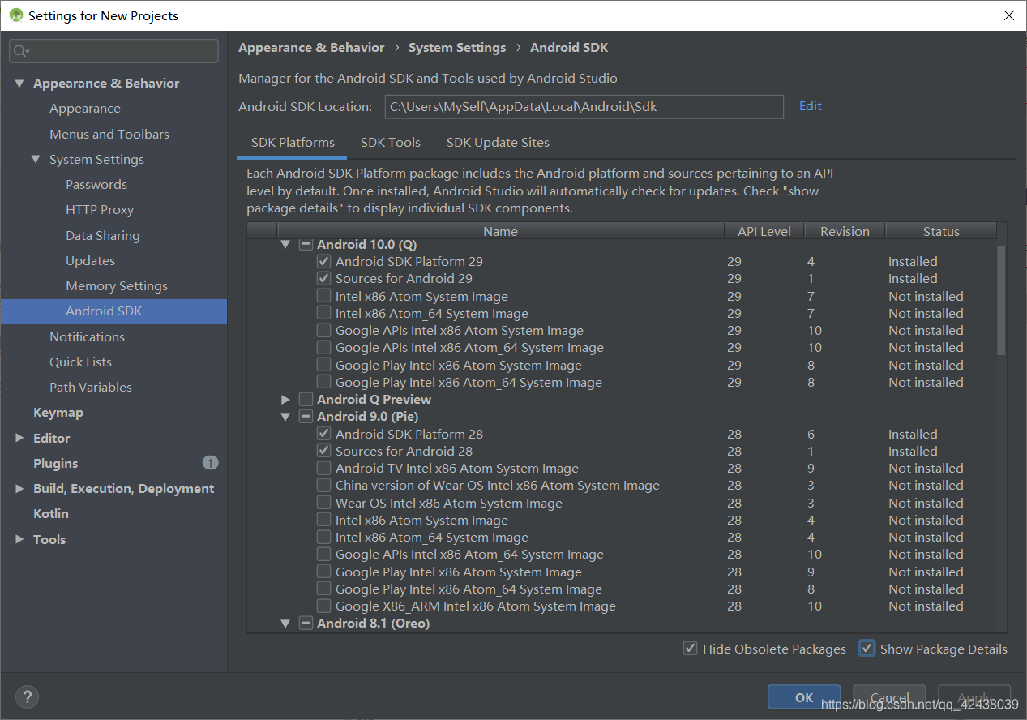Open the Keymap settings page
Image resolution: width=1027 pixels, height=720 pixels.
click(x=58, y=412)
